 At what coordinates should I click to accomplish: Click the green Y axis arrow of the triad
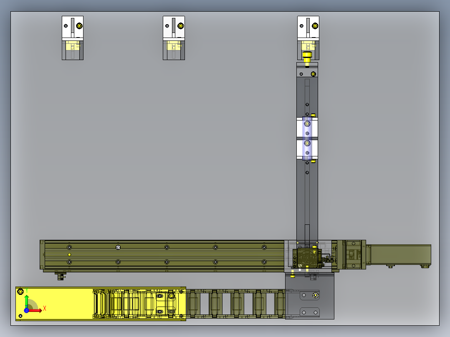point(26,301)
